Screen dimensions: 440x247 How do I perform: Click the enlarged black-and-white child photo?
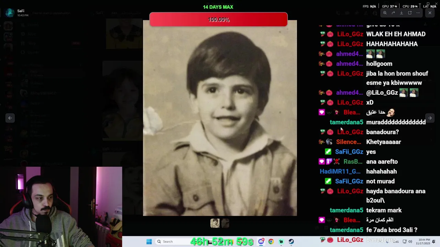pos(220,118)
